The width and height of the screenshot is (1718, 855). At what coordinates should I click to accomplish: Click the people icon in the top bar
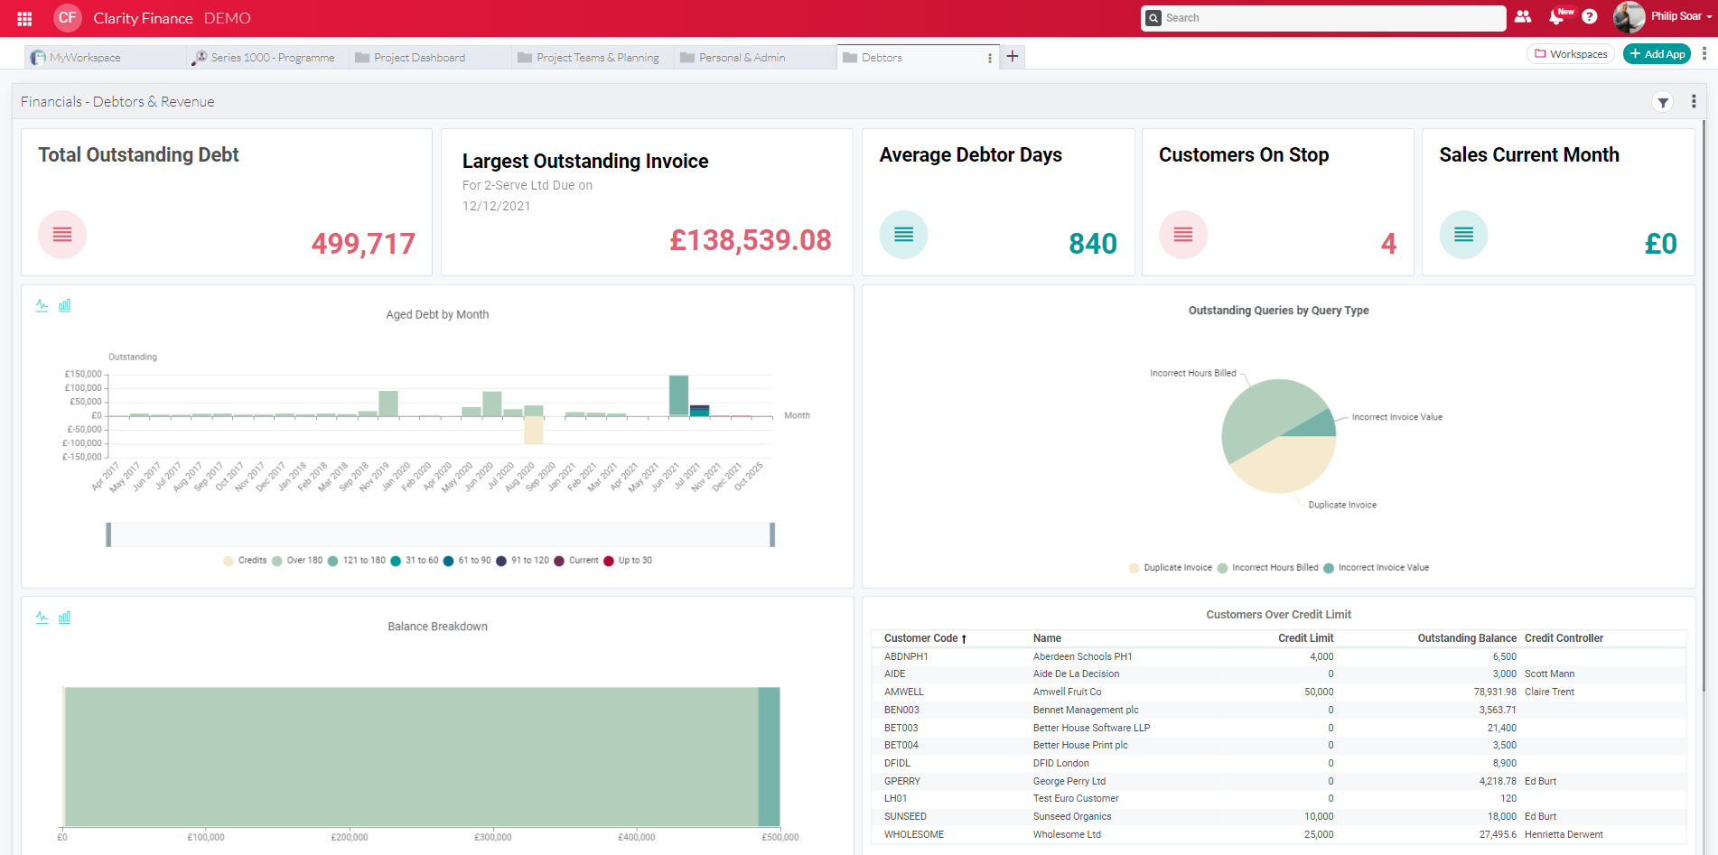click(x=1523, y=18)
